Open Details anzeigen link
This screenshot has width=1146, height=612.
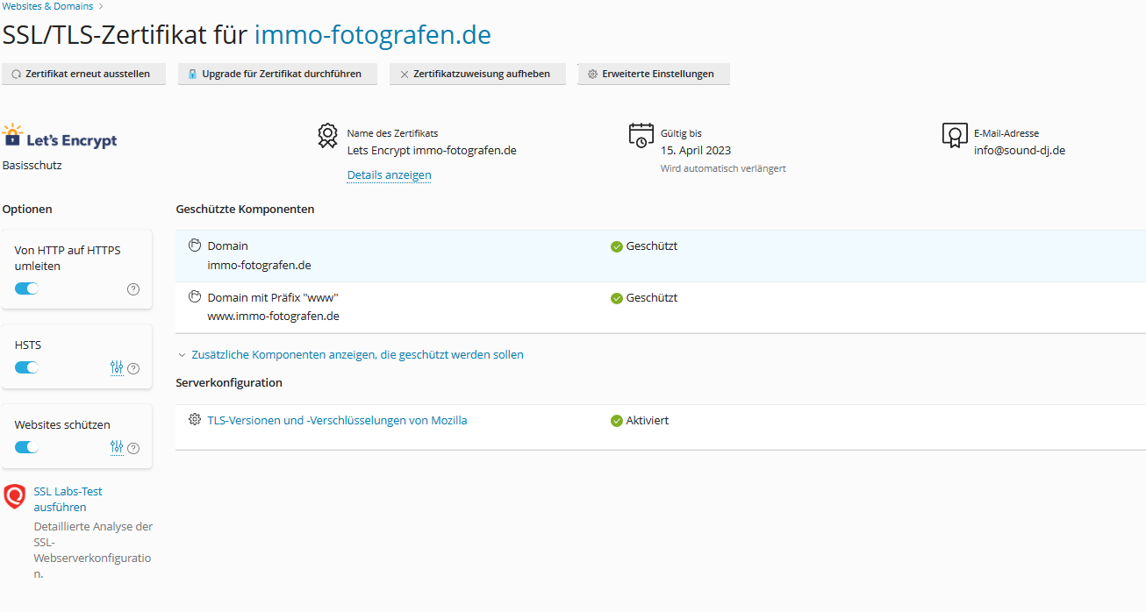coord(389,175)
